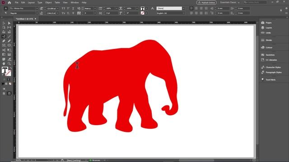Switch to Preview screen mode

coord(9,94)
